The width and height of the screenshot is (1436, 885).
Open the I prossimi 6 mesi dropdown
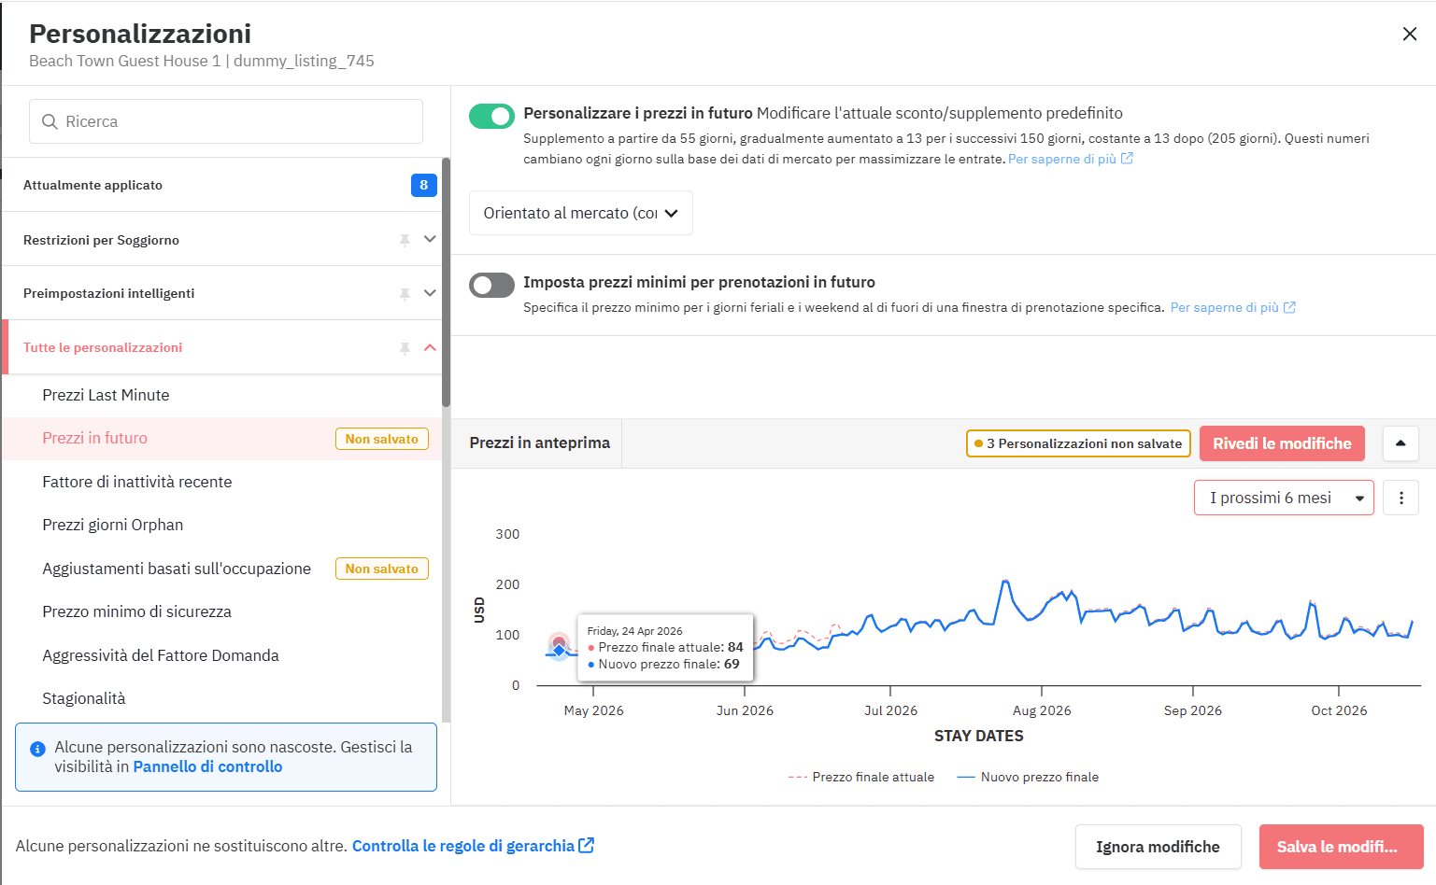1283,498
